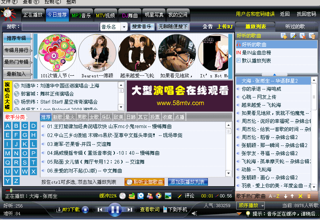Screen dimensions: 320x220
Task: Switch to 正在播放 tab
Action: [x=33, y=15]
